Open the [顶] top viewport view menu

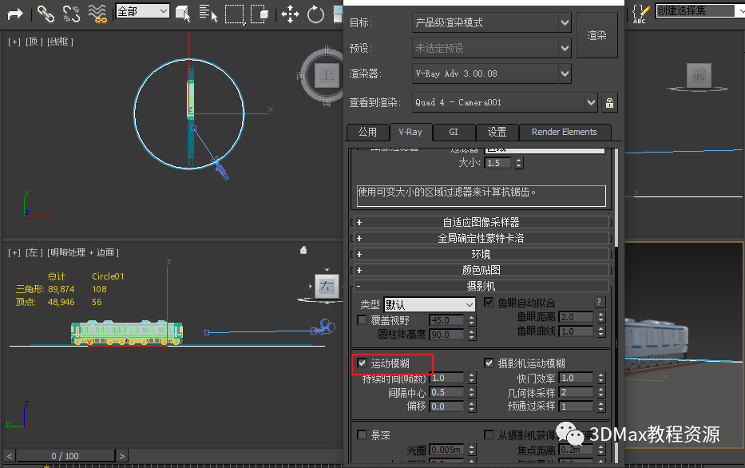coord(34,42)
